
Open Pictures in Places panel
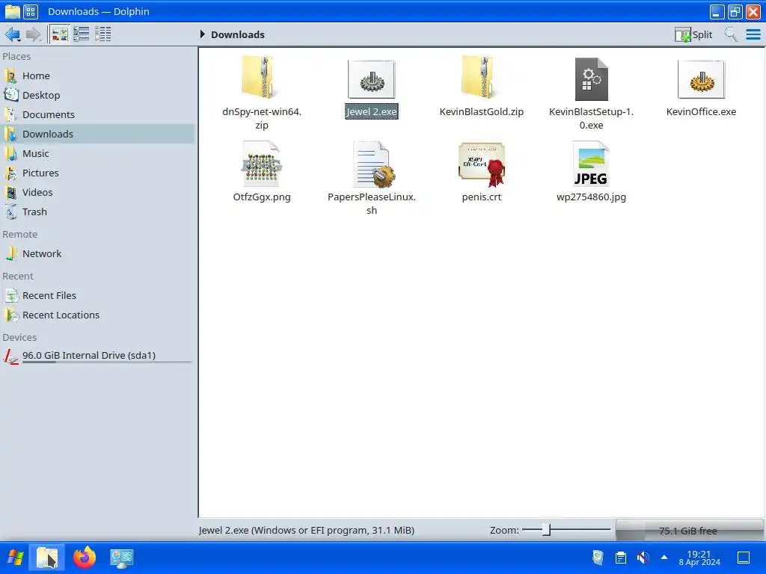pyautogui.click(x=98, y=173)
